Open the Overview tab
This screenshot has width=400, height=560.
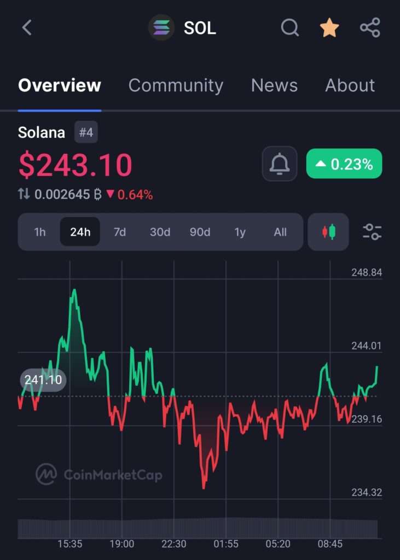(60, 85)
